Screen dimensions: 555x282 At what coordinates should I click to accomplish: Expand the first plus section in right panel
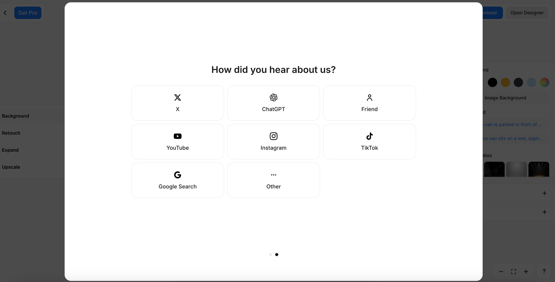click(x=544, y=193)
